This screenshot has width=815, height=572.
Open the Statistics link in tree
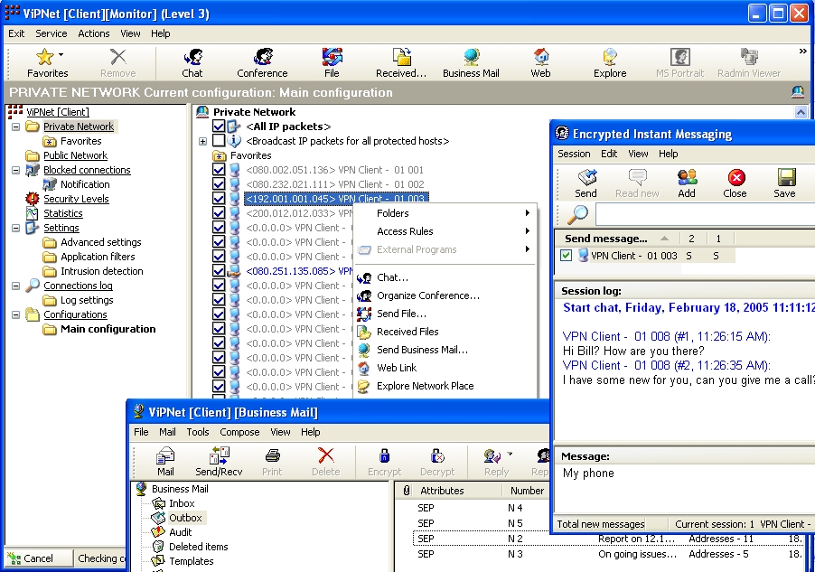pos(63,213)
